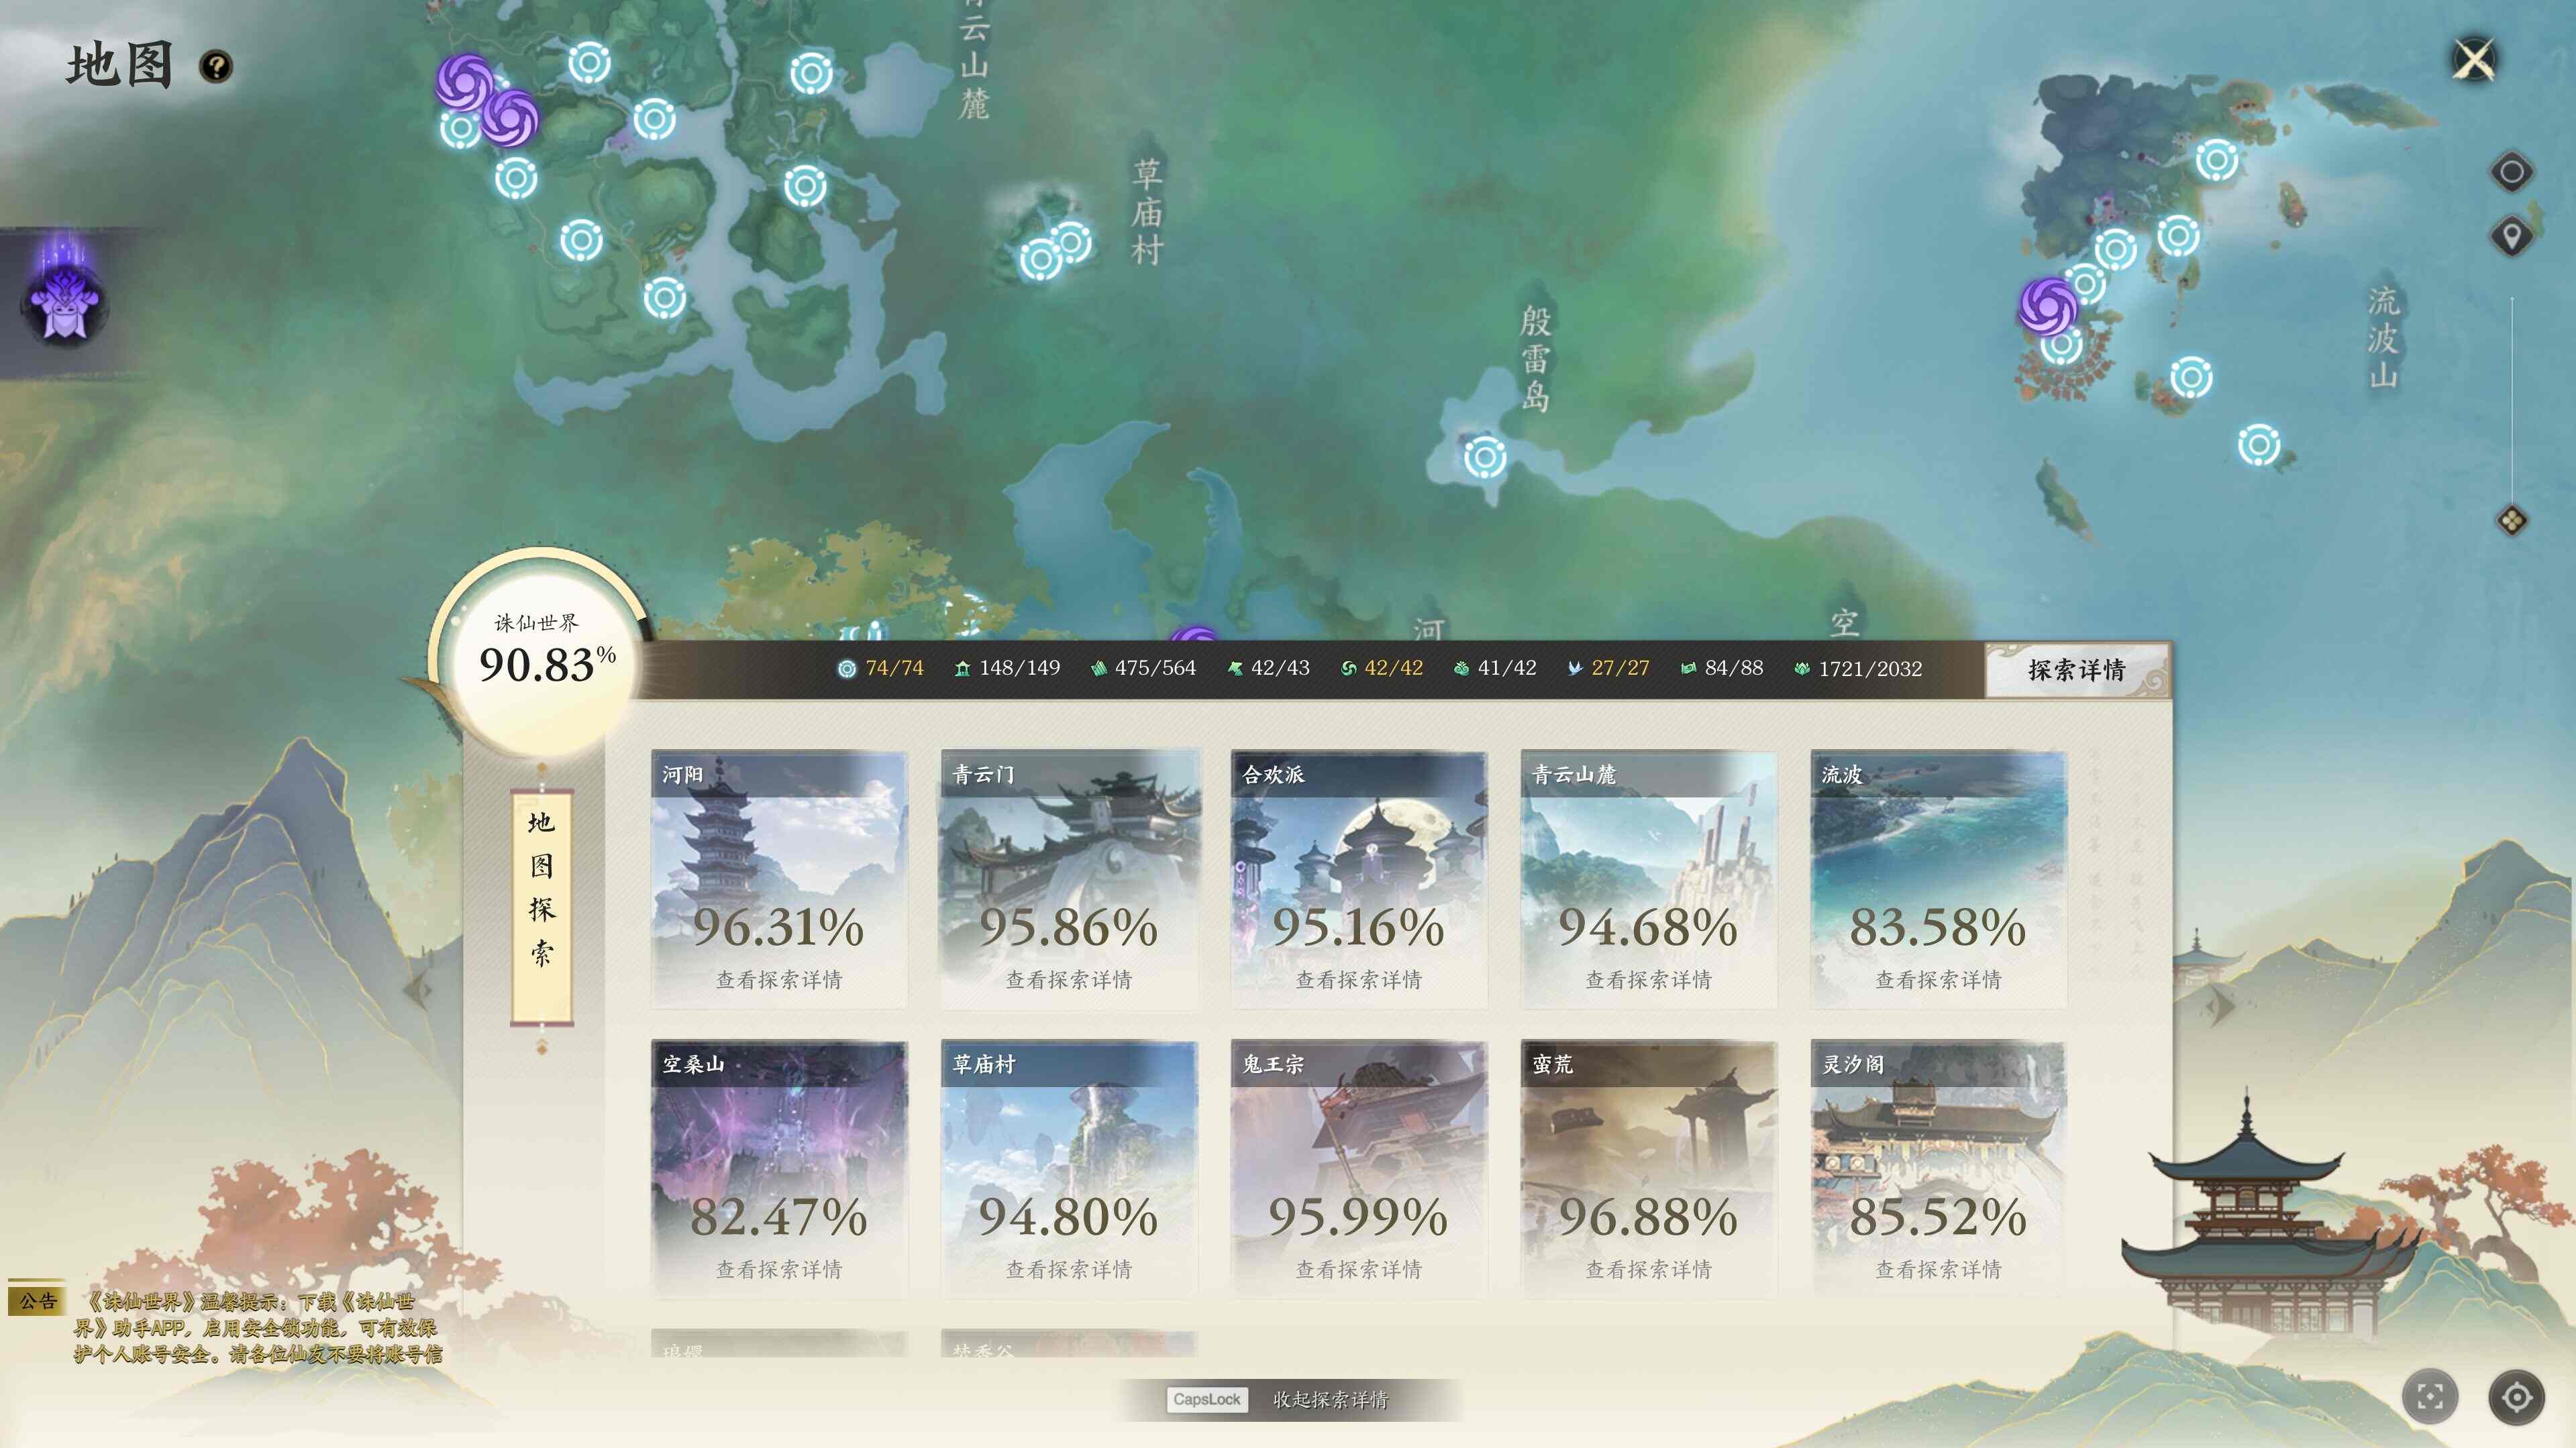2576x1448 pixels.
Task: Open the 鬼王宗 exploration card
Action: [1359, 1168]
